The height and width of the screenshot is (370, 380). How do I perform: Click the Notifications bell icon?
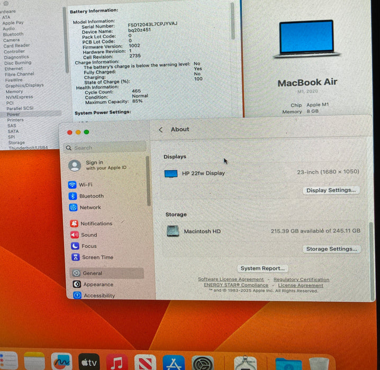click(74, 224)
